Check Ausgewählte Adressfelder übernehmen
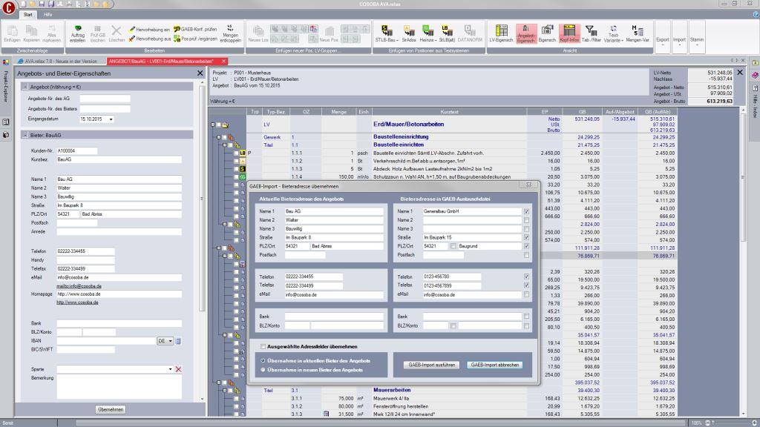The height and width of the screenshot is (427, 760). click(263, 346)
